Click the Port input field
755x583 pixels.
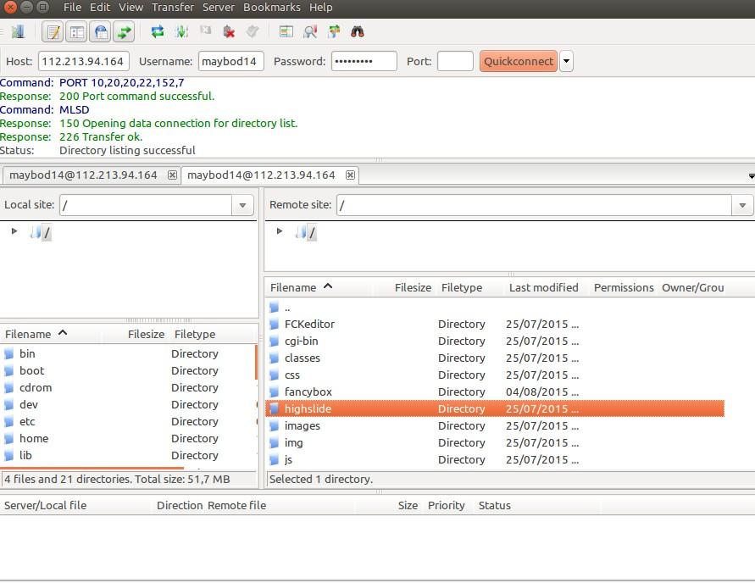(x=455, y=61)
